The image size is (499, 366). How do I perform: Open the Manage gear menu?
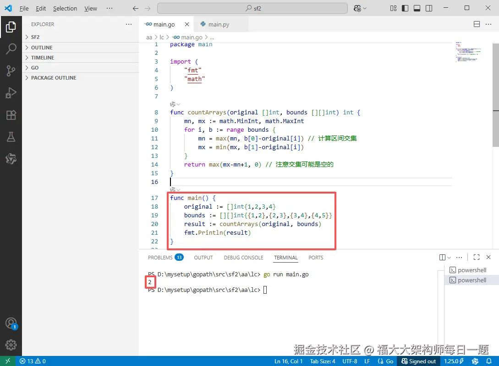coord(11,344)
